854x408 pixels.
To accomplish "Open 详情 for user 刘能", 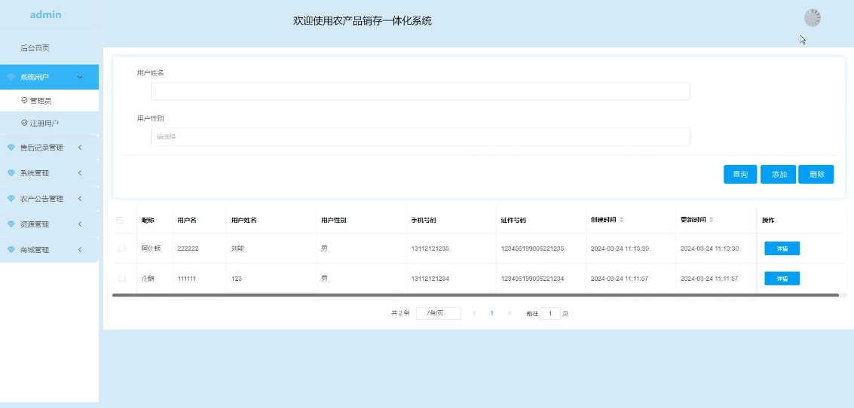I will (782, 248).
